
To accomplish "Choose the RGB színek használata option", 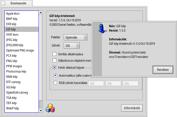I will pos(55,83).
